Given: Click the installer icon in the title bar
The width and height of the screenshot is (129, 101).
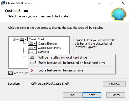Looking at the screenshot, I should (x=3, y=3).
